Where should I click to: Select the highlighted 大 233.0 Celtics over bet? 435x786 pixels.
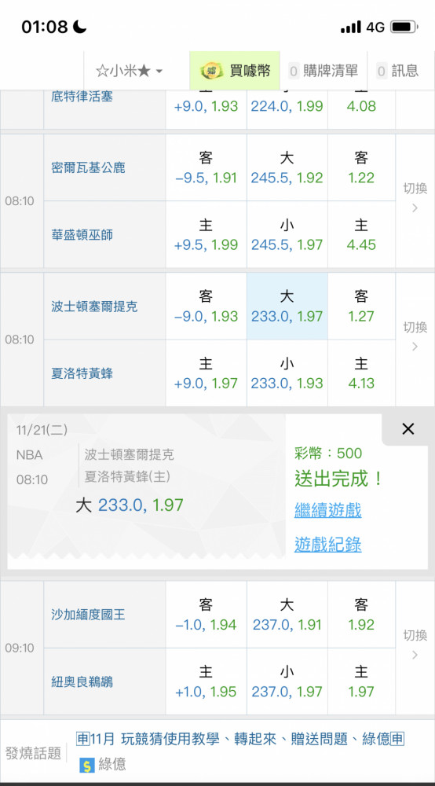click(x=287, y=307)
